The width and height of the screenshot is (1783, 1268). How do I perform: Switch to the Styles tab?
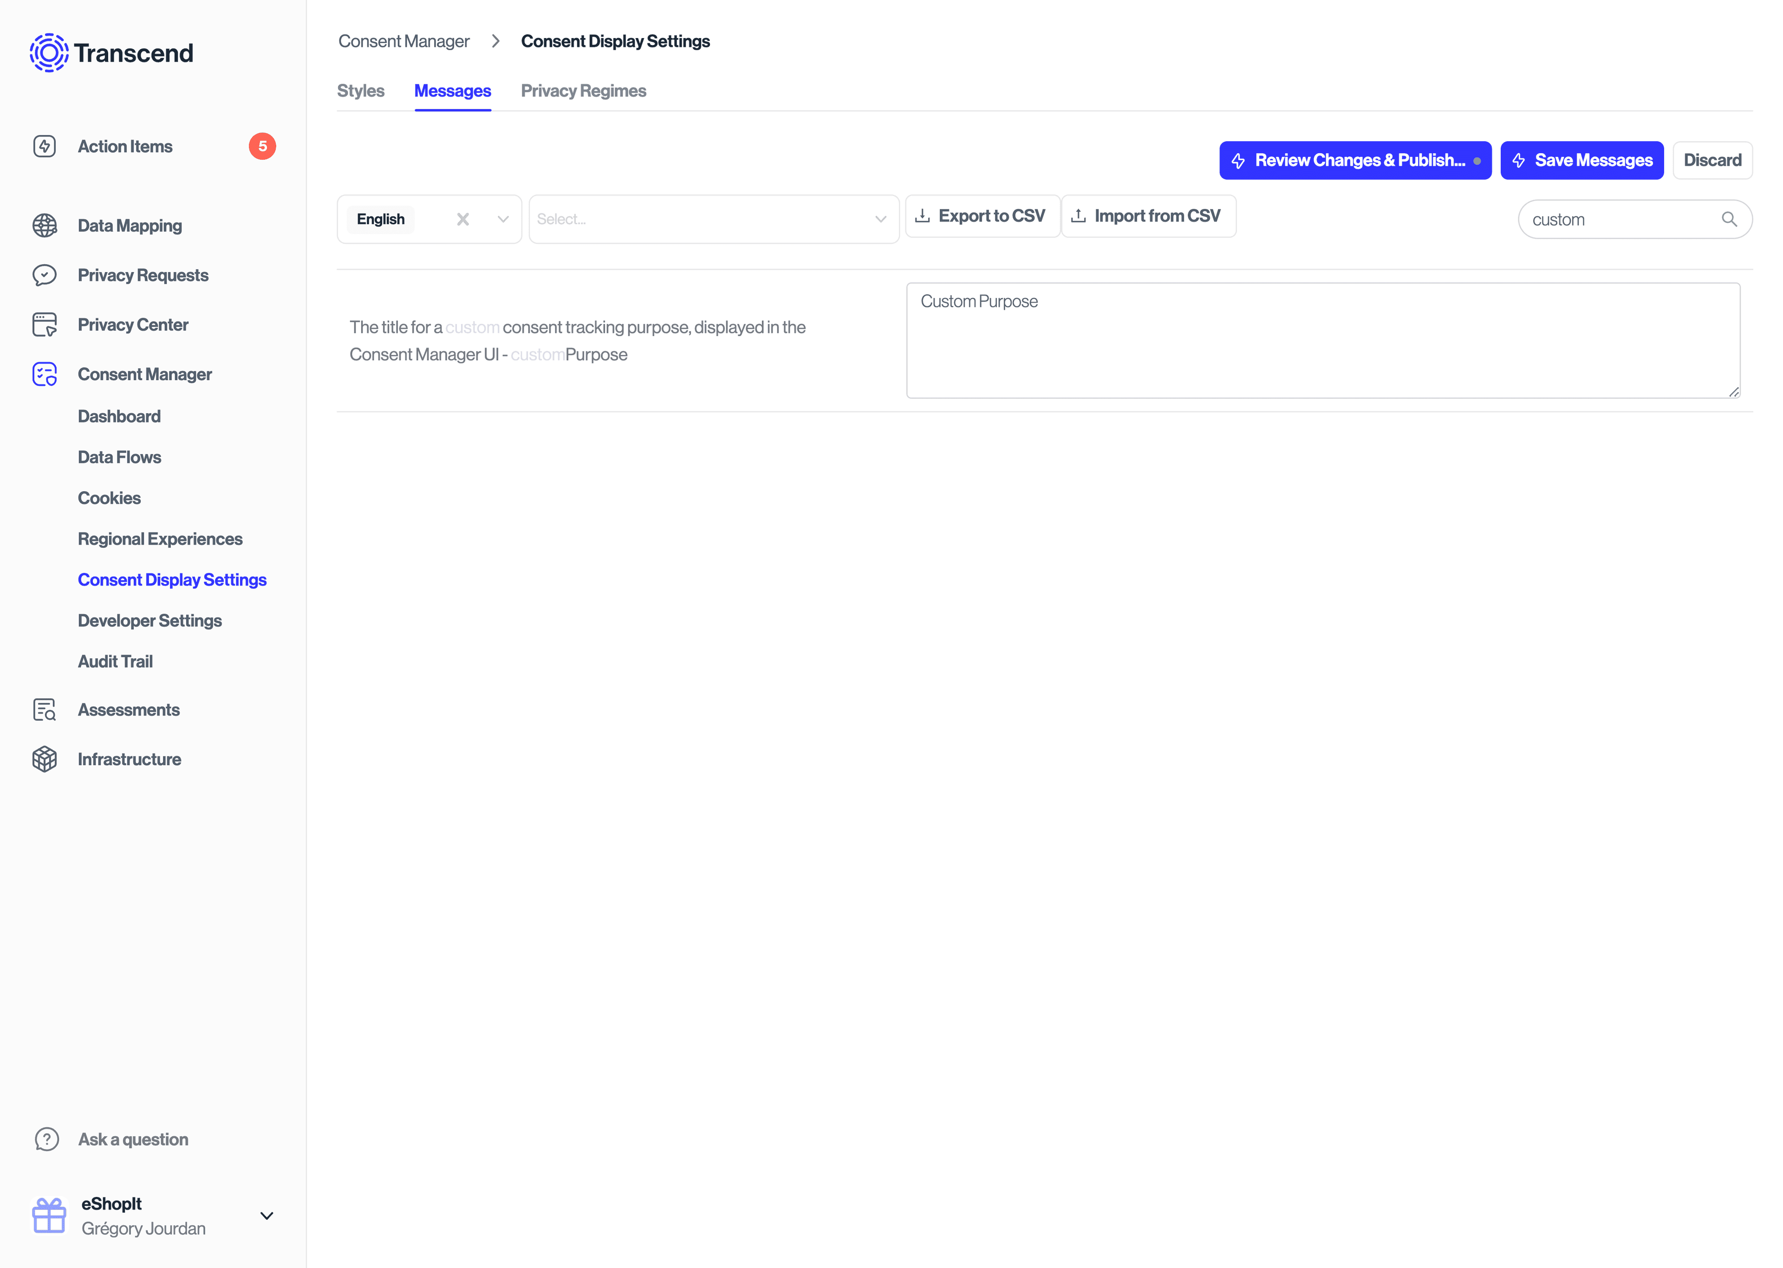coord(361,91)
